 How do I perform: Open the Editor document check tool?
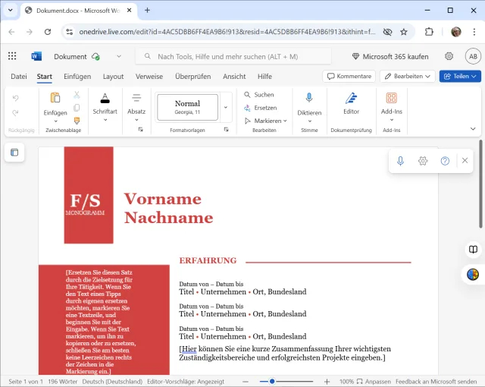pos(351,104)
